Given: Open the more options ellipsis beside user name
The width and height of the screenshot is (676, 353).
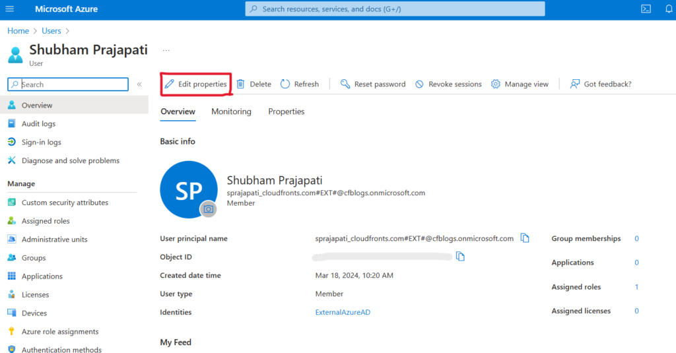Looking at the screenshot, I should point(166,50).
